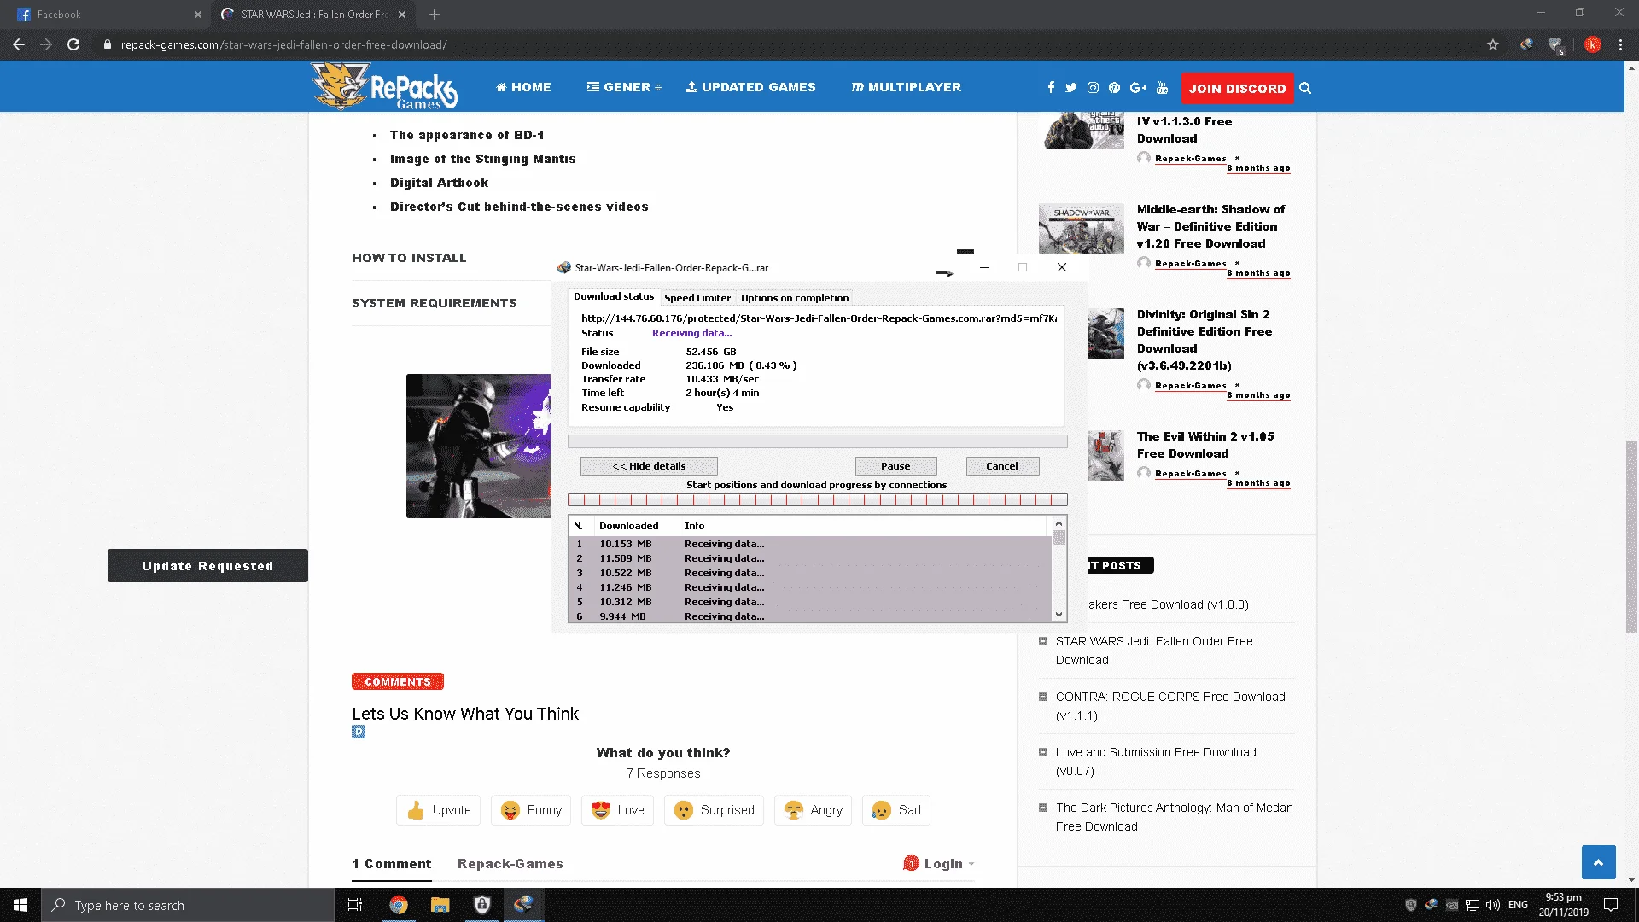Click the Windows taskbar search box
The image size is (1639, 922).
(x=188, y=905)
